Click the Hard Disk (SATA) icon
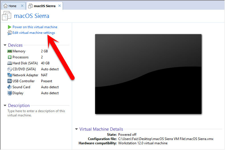This screenshot has height=150, width=225. click(x=10, y=63)
